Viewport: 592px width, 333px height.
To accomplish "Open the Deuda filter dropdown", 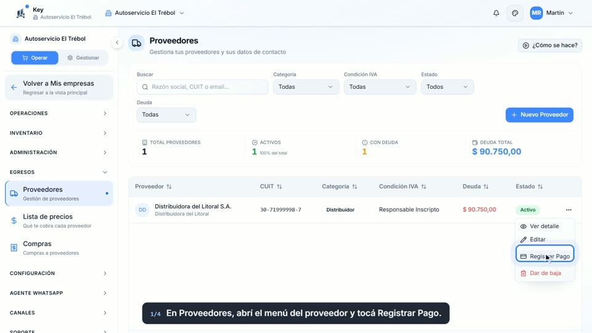I will pos(166,115).
